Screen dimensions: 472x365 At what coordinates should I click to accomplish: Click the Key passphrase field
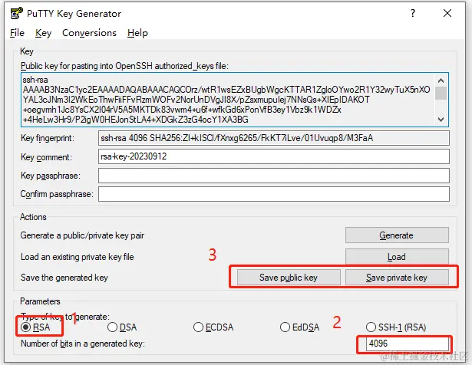[x=274, y=176]
